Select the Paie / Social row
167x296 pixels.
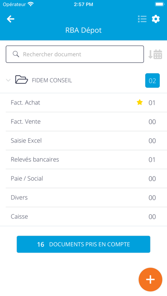point(83,179)
